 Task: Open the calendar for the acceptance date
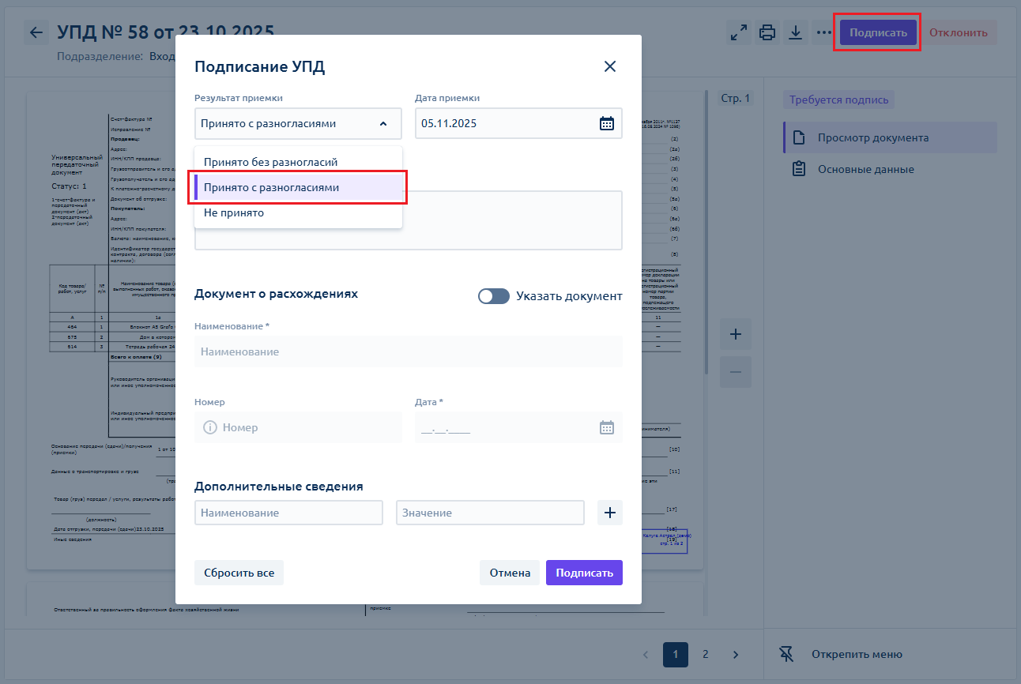[x=607, y=123]
